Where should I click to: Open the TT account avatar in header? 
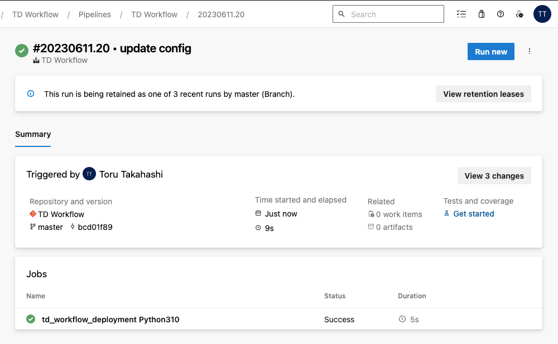542,14
